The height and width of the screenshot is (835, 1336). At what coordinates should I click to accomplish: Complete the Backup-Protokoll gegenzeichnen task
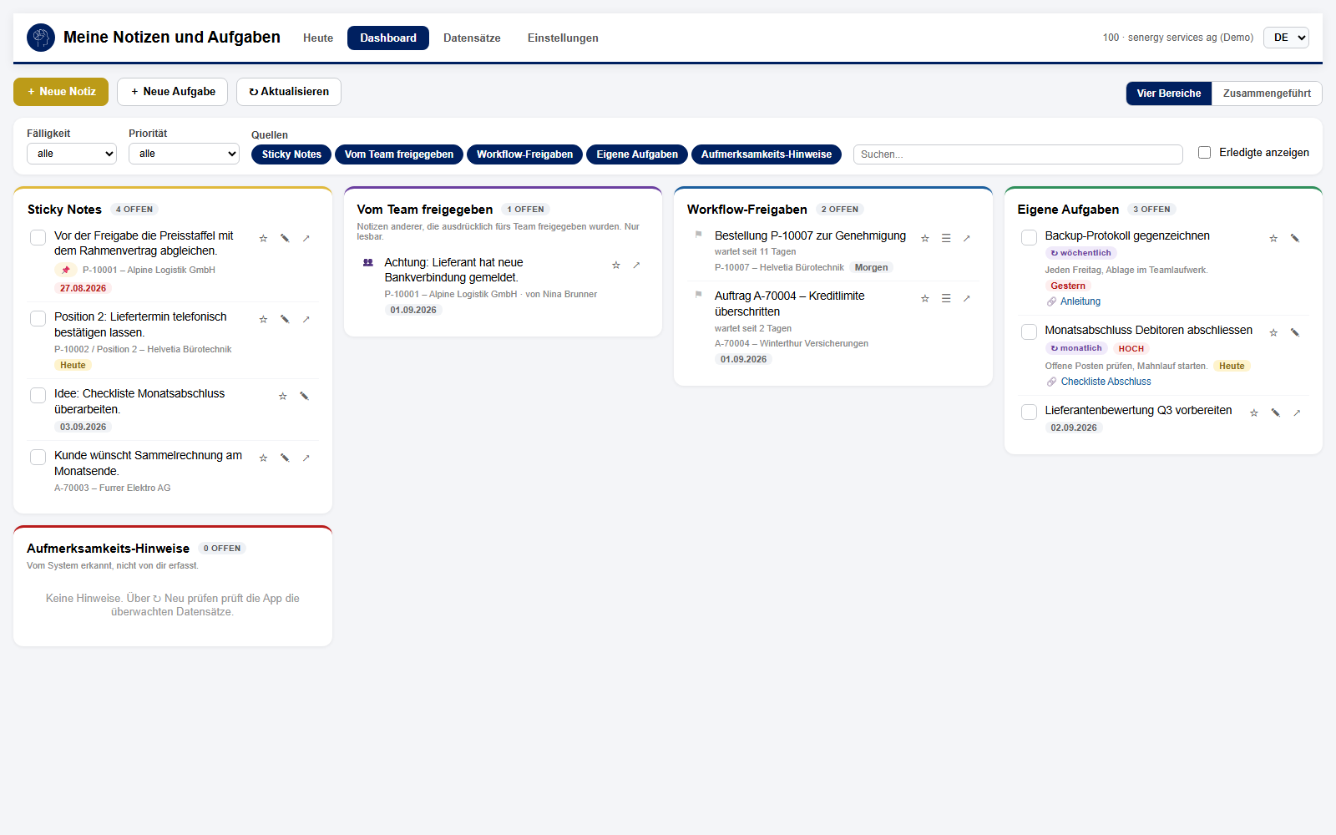1029,238
